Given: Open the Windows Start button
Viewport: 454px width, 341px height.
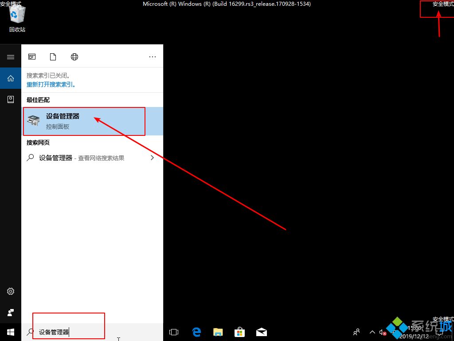Looking at the screenshot, I should 11,332.
